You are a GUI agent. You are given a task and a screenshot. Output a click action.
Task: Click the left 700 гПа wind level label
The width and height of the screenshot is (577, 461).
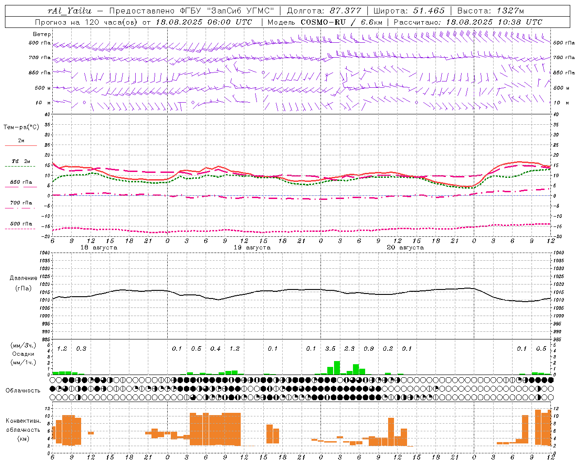point(40,58)
